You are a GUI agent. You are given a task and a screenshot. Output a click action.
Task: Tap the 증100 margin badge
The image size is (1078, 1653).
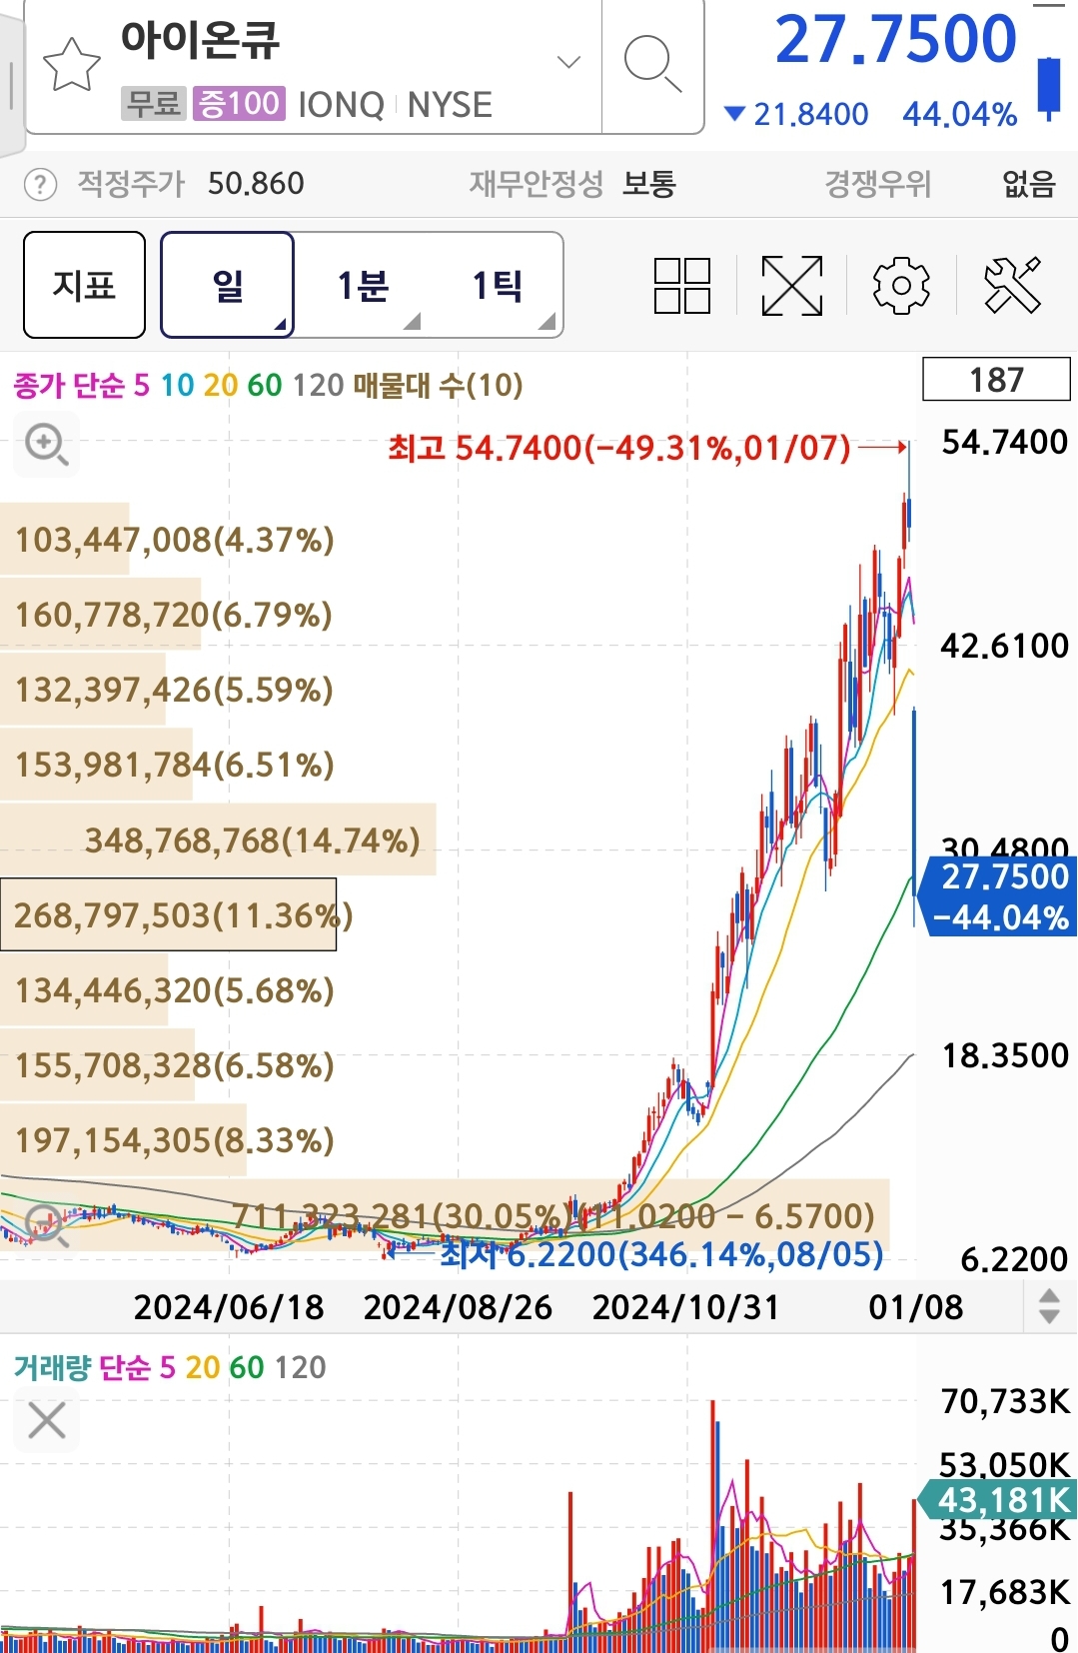(239, 103)
